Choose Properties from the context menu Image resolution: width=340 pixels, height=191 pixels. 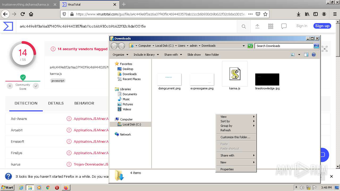click(236, 169)
